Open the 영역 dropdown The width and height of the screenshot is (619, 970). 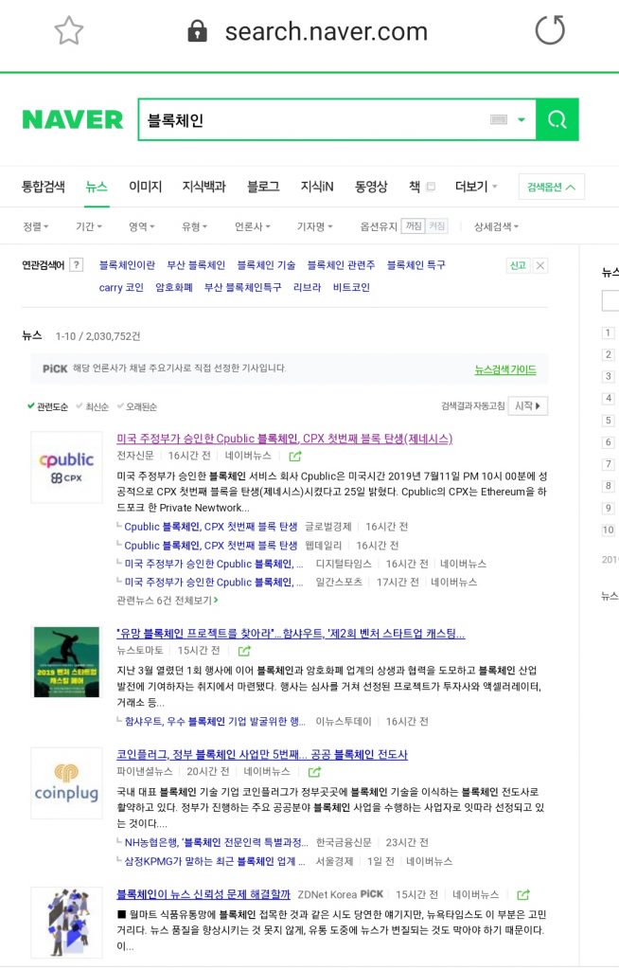pos(142,226)
